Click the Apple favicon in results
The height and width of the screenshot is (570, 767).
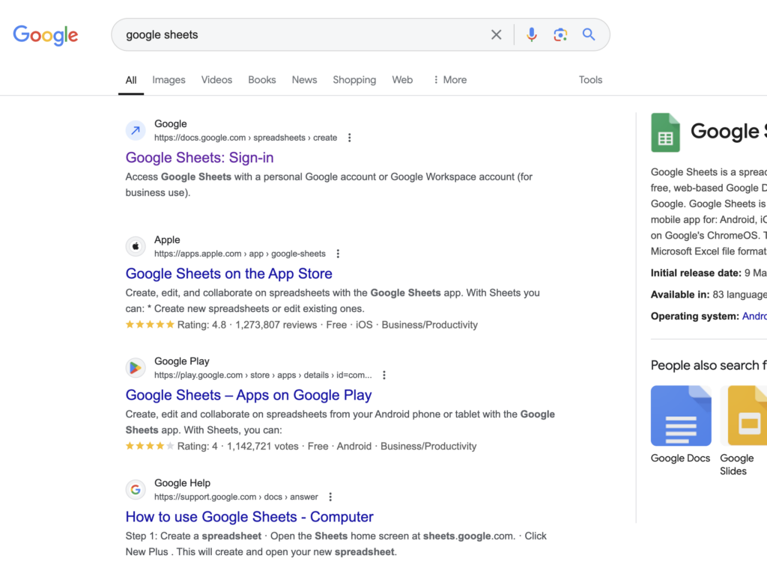[x=136, y=246]
